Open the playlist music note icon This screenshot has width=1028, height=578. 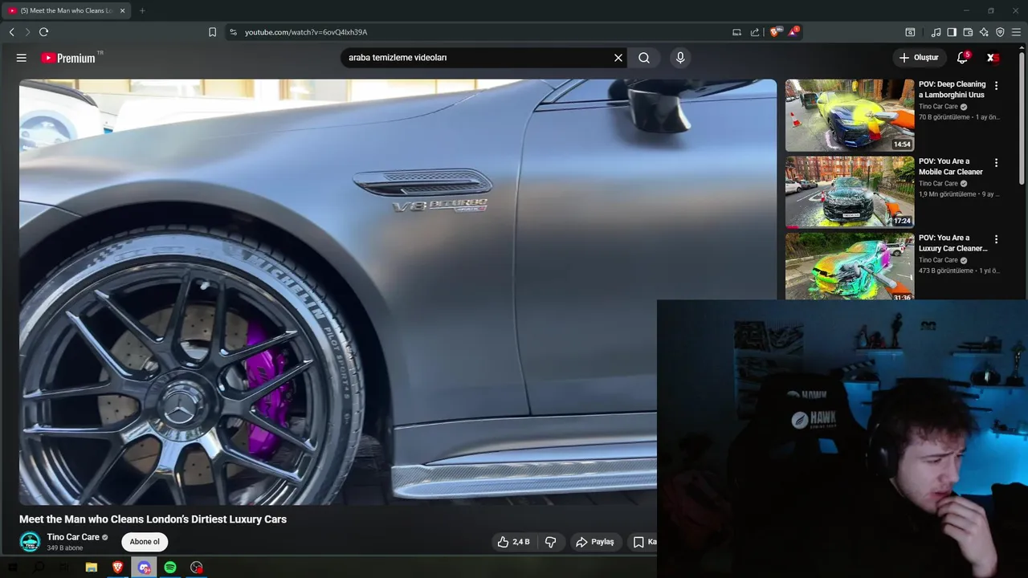click(936, 32)
